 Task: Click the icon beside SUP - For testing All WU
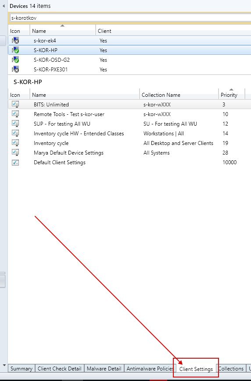click(15, 123)
